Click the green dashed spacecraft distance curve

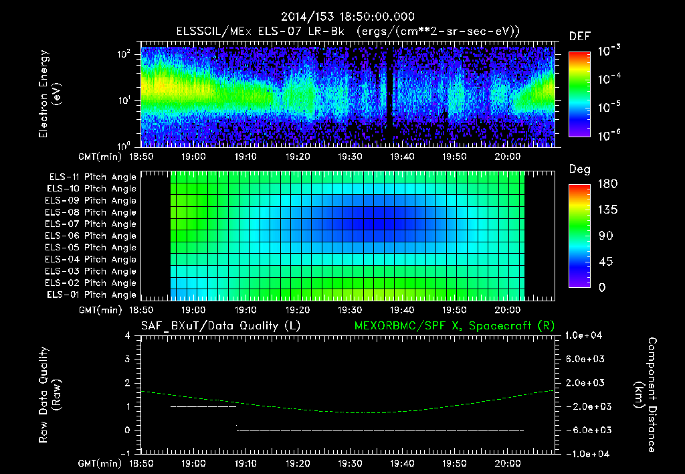click(347, 412)
